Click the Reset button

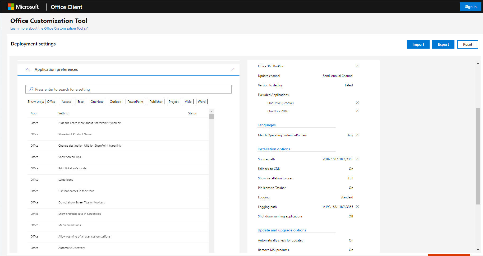468,44
